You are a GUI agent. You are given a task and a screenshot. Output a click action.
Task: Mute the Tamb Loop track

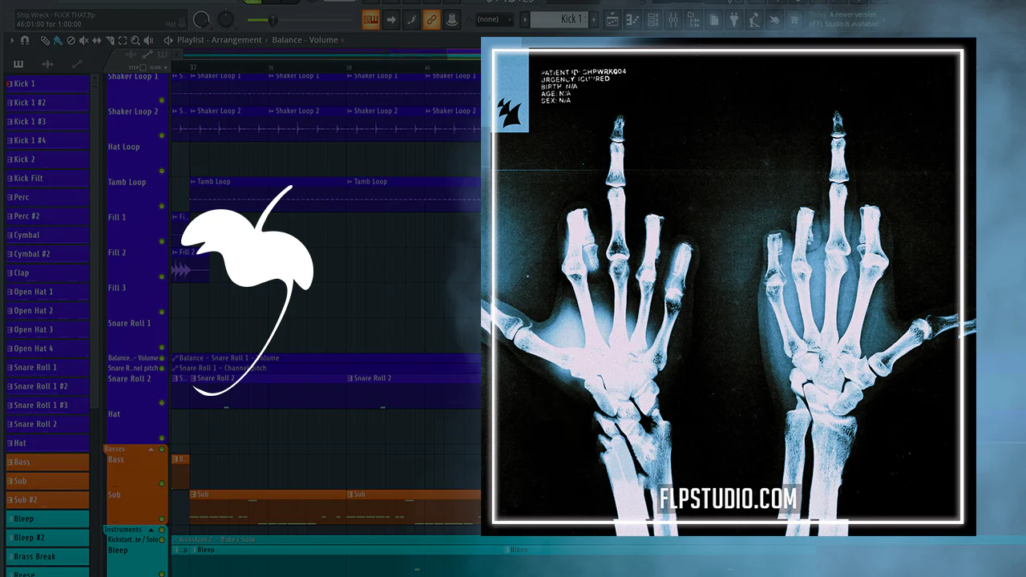pyautogui.click(x=162, y=206)
